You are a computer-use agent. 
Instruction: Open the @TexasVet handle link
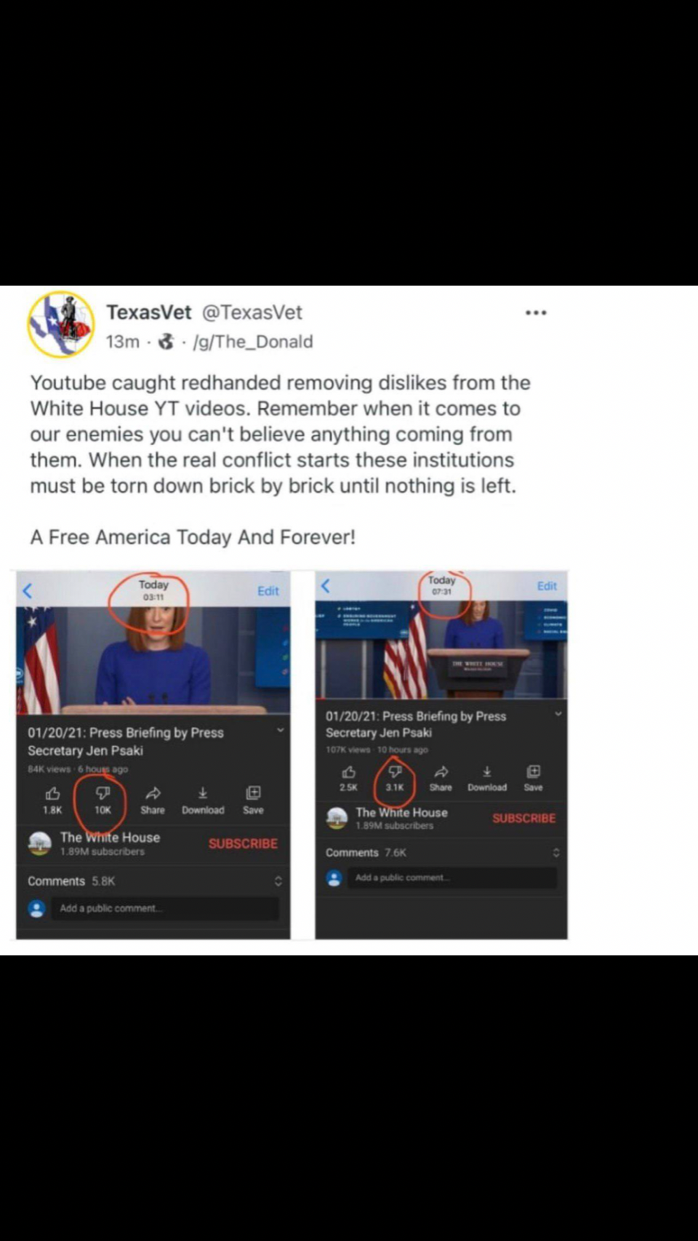252,313
